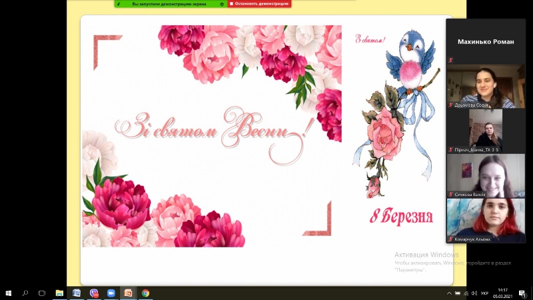Open the Windows Start menu
The image size is (533, 300).
coord(9,293)
